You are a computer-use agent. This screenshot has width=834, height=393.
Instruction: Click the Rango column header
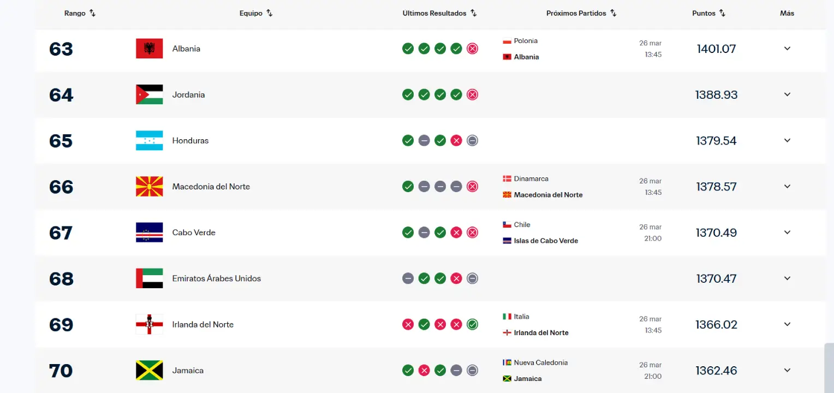[75, 13]
